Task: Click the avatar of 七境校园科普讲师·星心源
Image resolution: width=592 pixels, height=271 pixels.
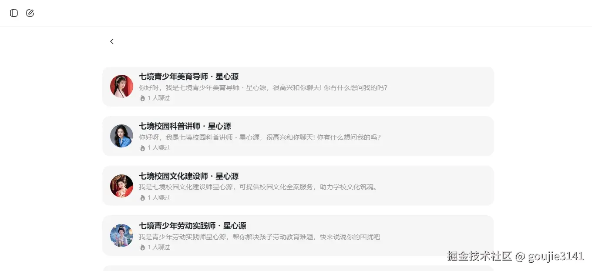Action: [121, 136]
